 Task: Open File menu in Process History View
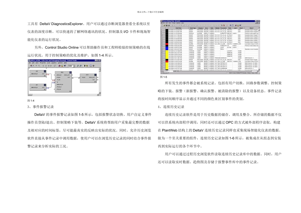pyautogui.click(x=164, y=23)
